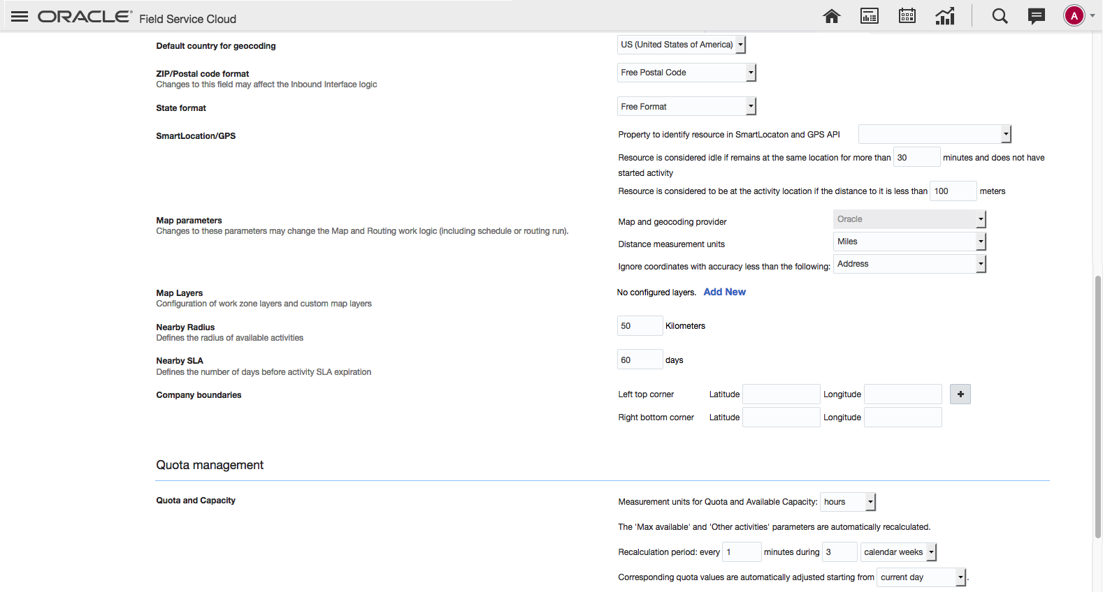Go to the Home icon
Viewport: 1103px width, 592px height.
coord(831,16)
